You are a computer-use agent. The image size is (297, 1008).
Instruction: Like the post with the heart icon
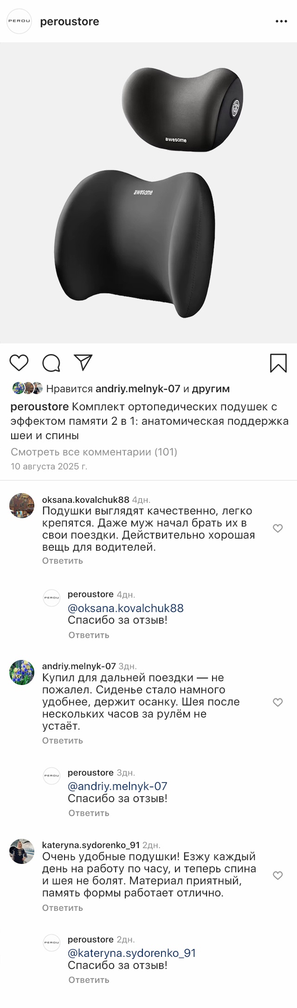19,362
